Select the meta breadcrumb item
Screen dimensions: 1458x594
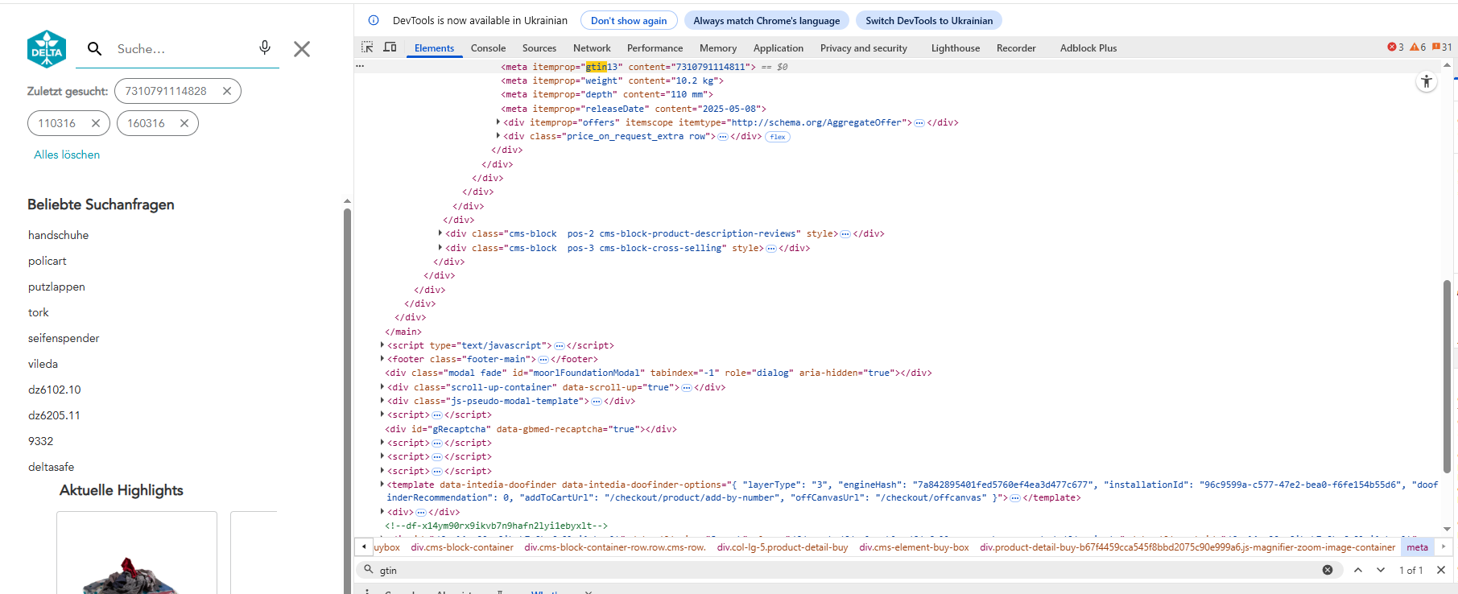tap(1417, 547)
